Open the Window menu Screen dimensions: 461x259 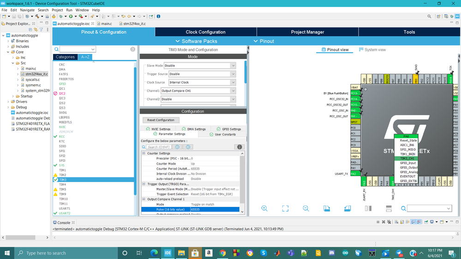82,10
